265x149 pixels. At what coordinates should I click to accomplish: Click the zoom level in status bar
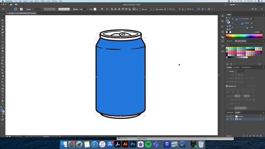tap(9, 137)
